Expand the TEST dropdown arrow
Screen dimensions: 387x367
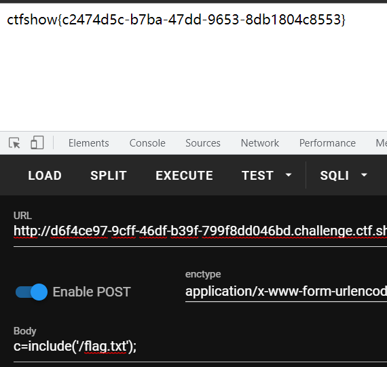pyautogui.click(x=289, y=175)
